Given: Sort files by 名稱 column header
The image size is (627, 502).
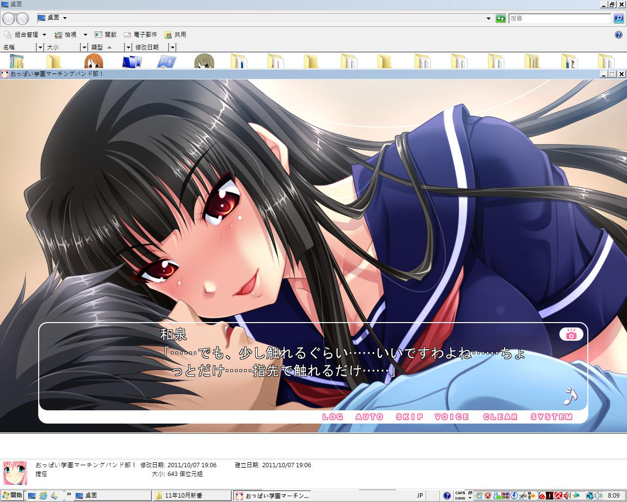Looking at the screenshot, I should [19, 47].
